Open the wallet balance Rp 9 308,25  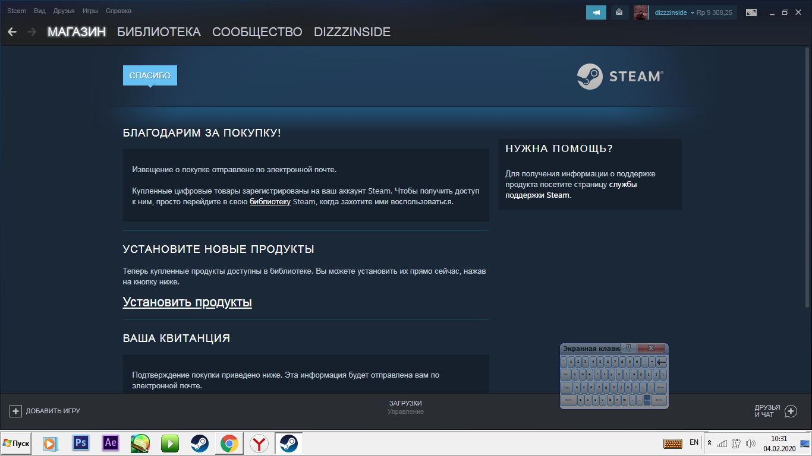715,12
